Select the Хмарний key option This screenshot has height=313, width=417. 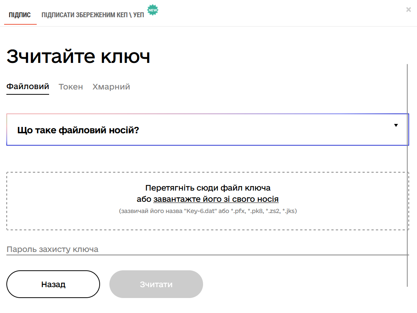tap(111, 87)
